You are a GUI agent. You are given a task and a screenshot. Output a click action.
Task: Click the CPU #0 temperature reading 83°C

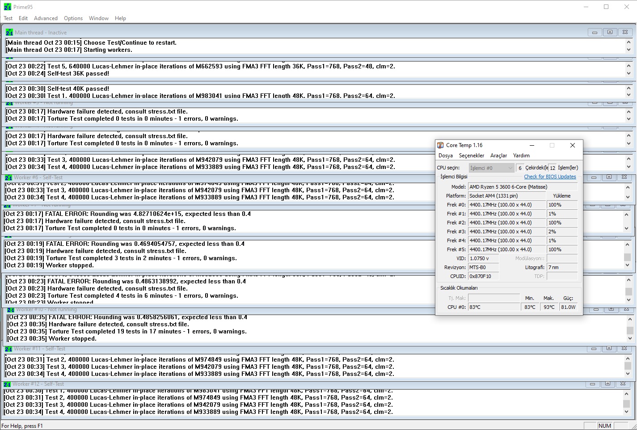click(494, 307)
